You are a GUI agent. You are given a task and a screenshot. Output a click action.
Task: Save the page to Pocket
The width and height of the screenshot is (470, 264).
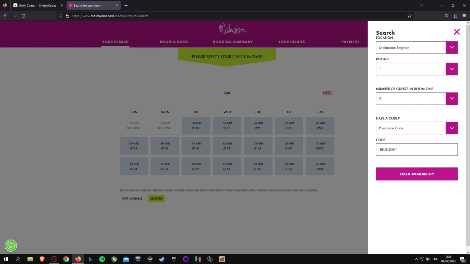click(446, 16)
